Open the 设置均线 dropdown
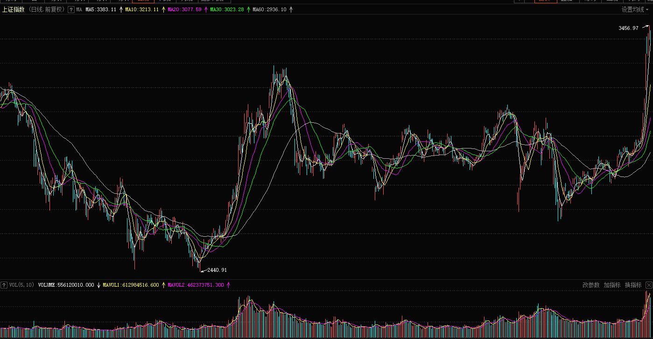Screen dimensions: 653x339 [635, 9]
